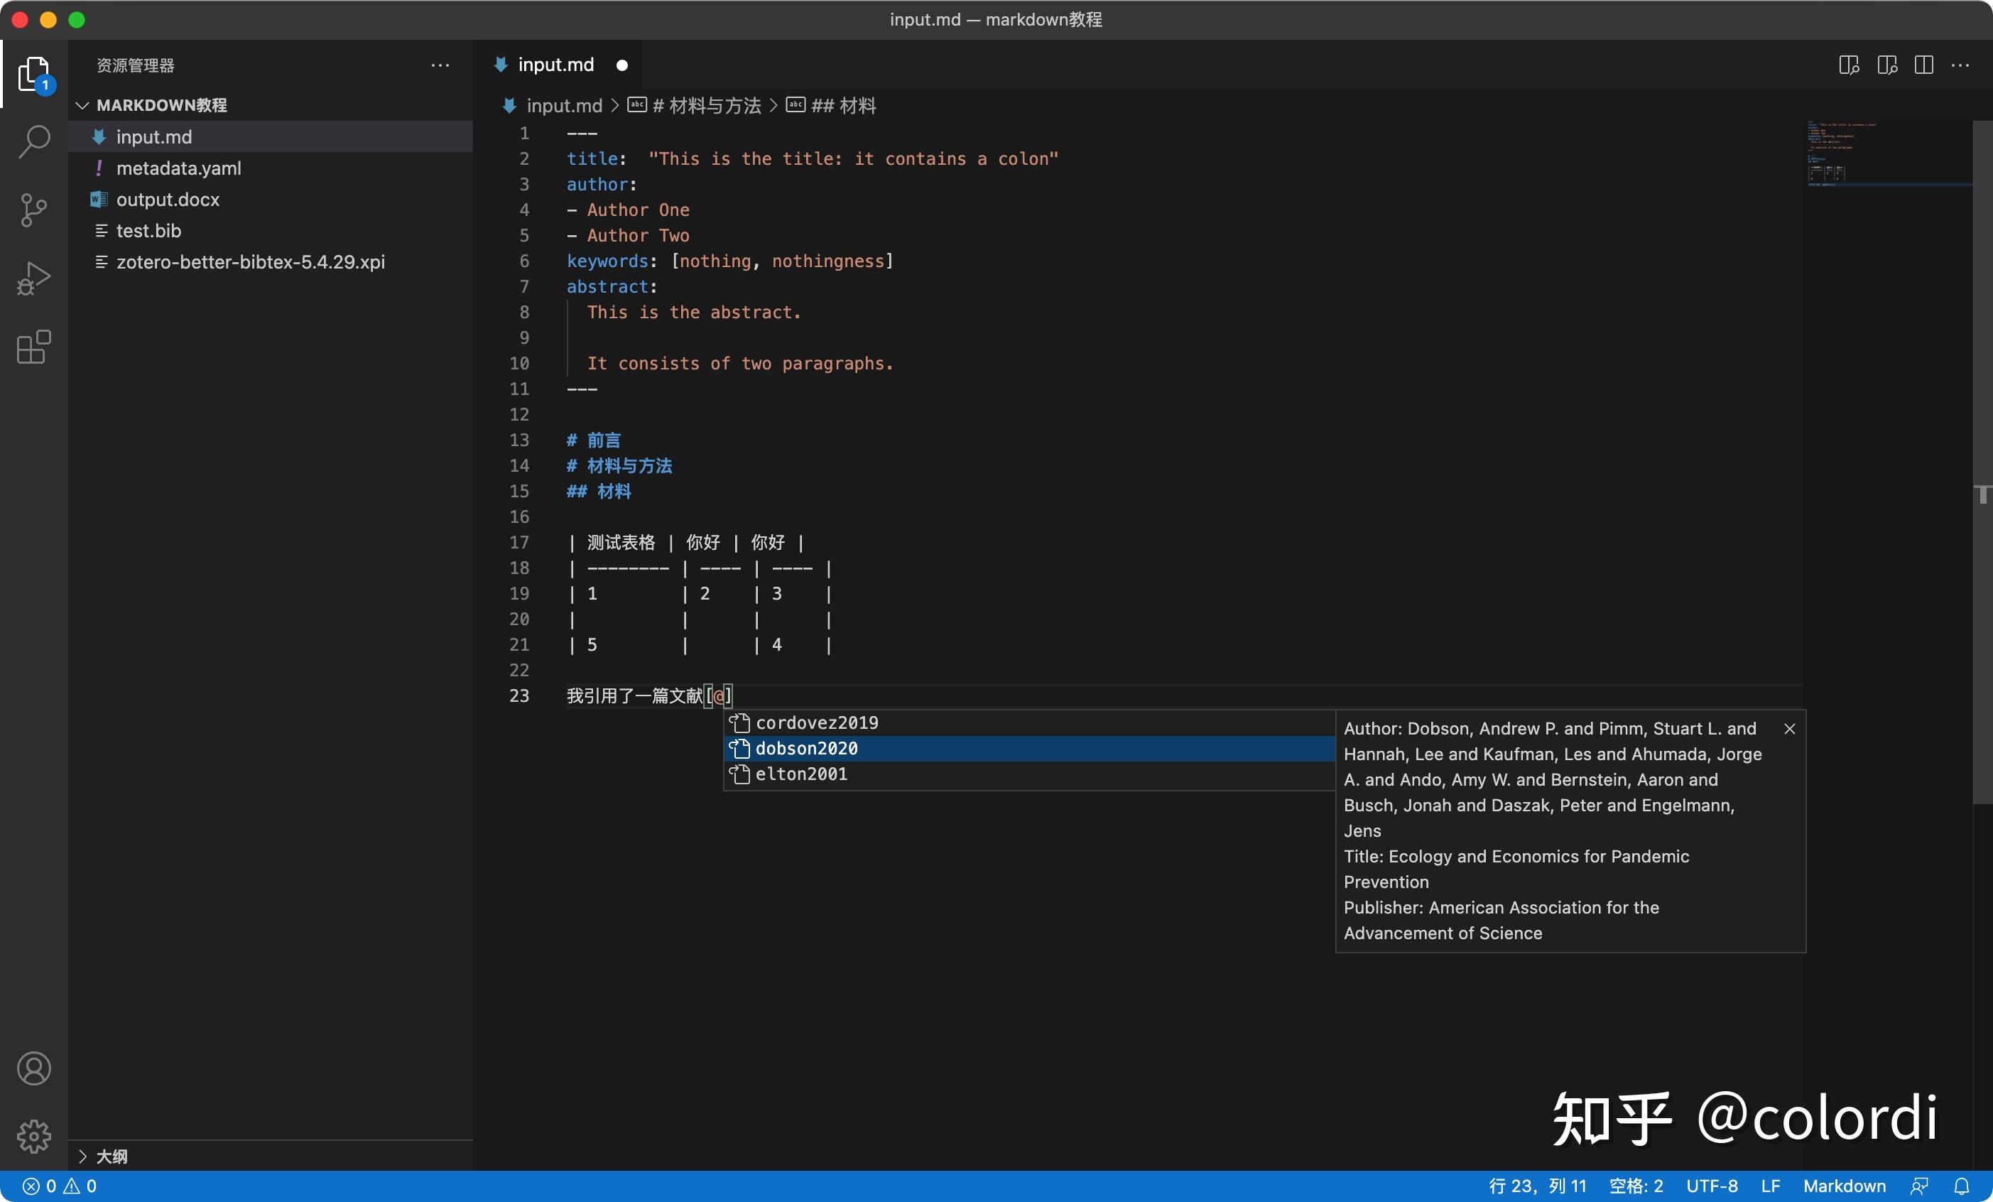1993x1202 pixels.
Task: Open notifications bell in status bar
Action: click(x=1962, y=1186)
